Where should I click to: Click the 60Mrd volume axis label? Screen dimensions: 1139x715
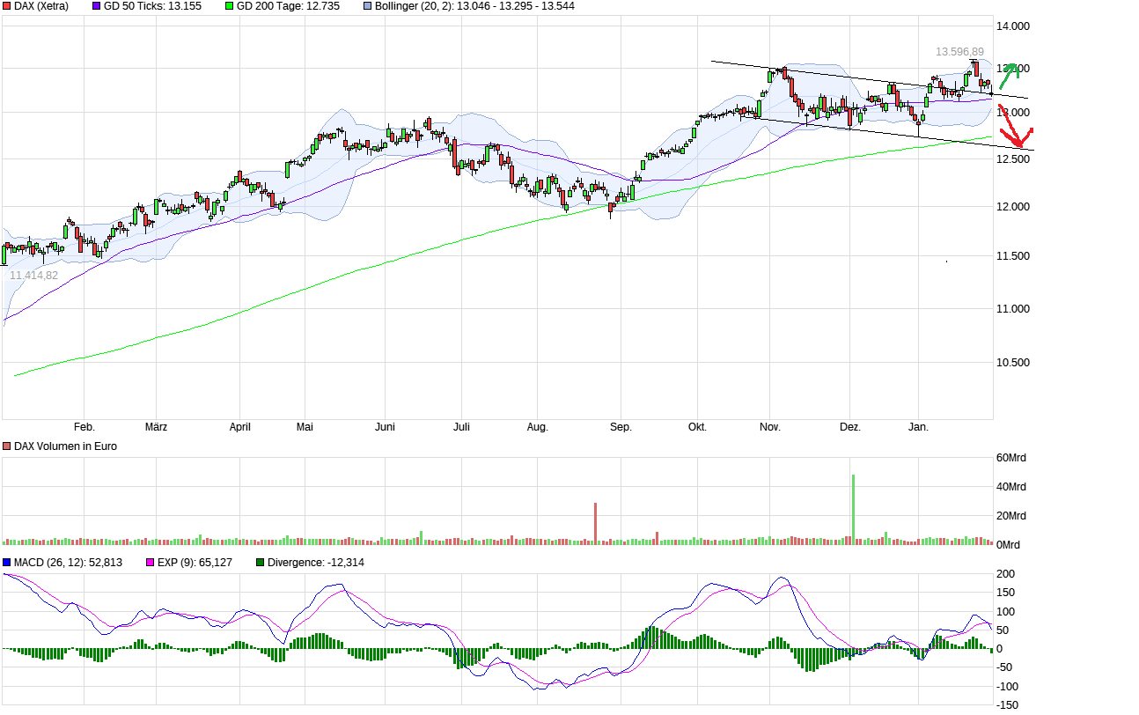click(1010, 458)
